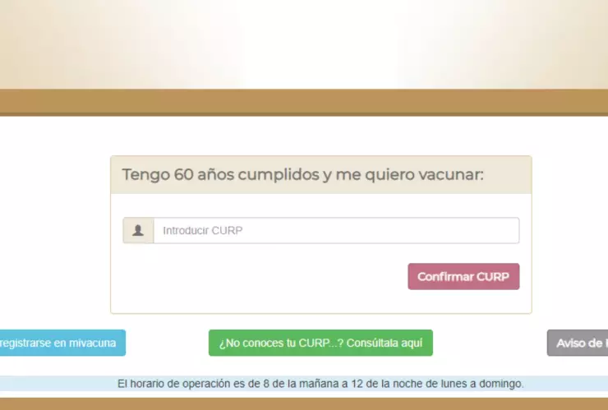Click blank area between green and Aviso buttons
This screenshot has height=410, width=608.
(x=490, y=343)
